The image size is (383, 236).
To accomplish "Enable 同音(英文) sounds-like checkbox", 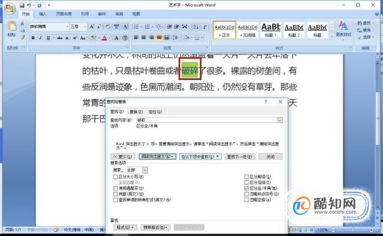I will [116, 194].
